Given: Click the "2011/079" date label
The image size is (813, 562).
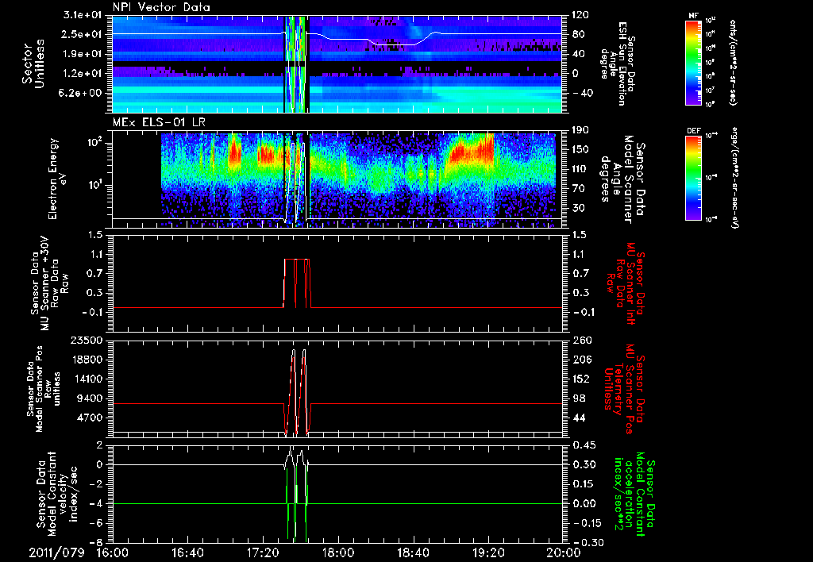Looking at the screenshot, I should pos(56,552).
